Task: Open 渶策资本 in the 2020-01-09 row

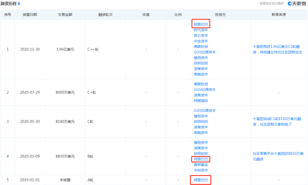Action: click(201, 148)
